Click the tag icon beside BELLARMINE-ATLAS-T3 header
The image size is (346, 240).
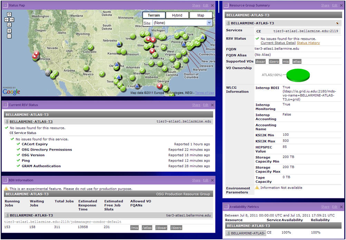point(337,23)
